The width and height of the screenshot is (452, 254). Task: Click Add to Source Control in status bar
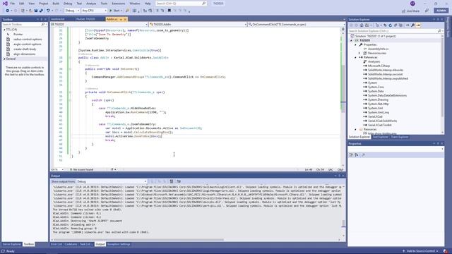pyautogui.click(x=421, y=251)
